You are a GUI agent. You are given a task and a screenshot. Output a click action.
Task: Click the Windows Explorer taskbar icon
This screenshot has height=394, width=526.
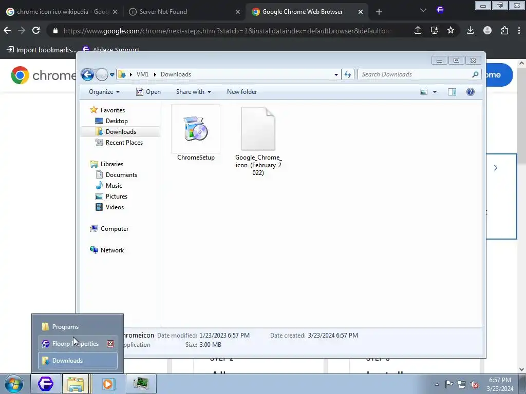tap(76, 384)
